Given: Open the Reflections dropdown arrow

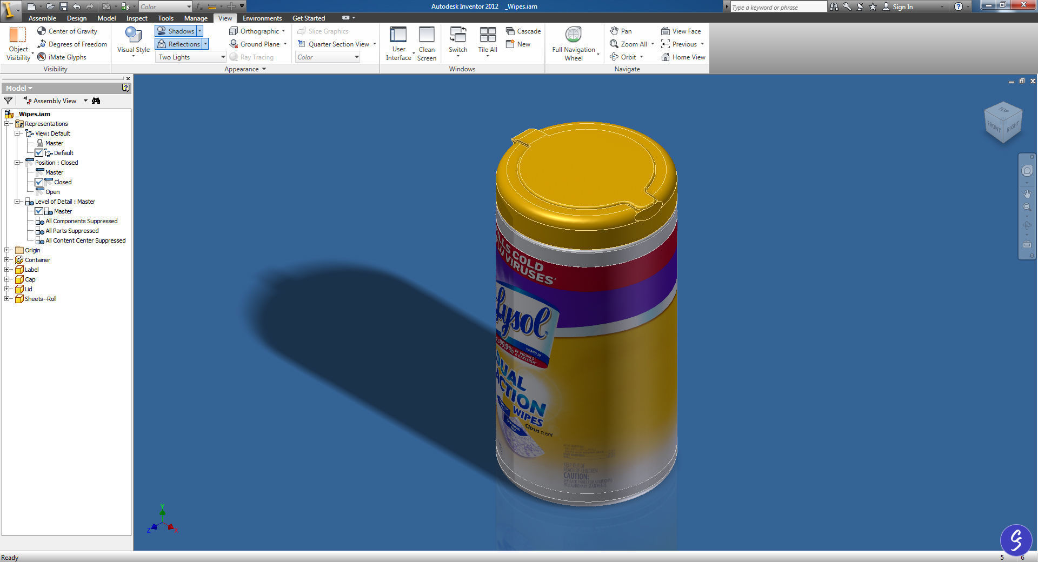Looking at the screenshot, I should click(x=205, y=44).
